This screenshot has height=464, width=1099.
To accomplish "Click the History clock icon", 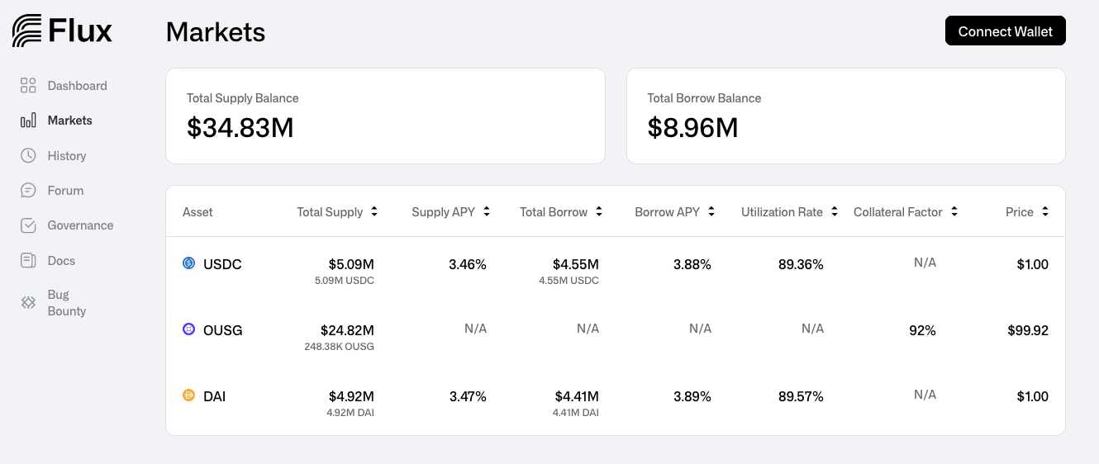I will (28, 155).
